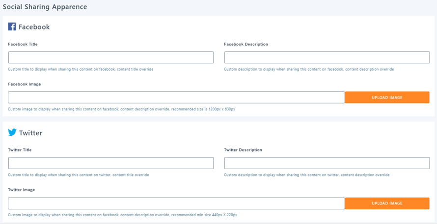Click into the Facebook Description field
437x224 pixels.
(327, 57)
